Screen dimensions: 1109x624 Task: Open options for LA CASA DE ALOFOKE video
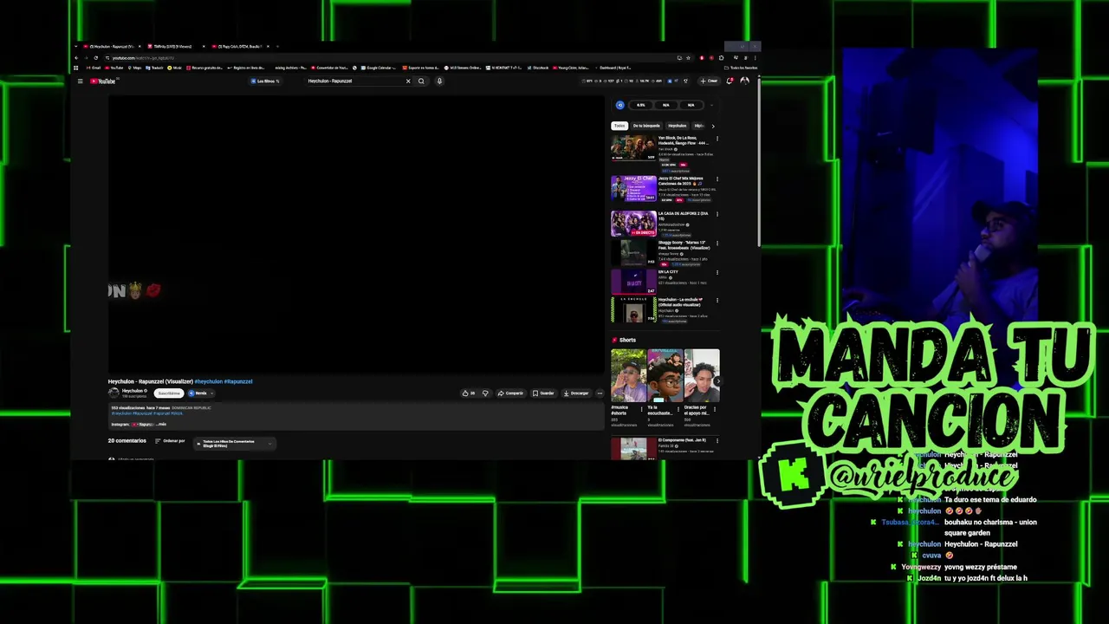[717, 214]
